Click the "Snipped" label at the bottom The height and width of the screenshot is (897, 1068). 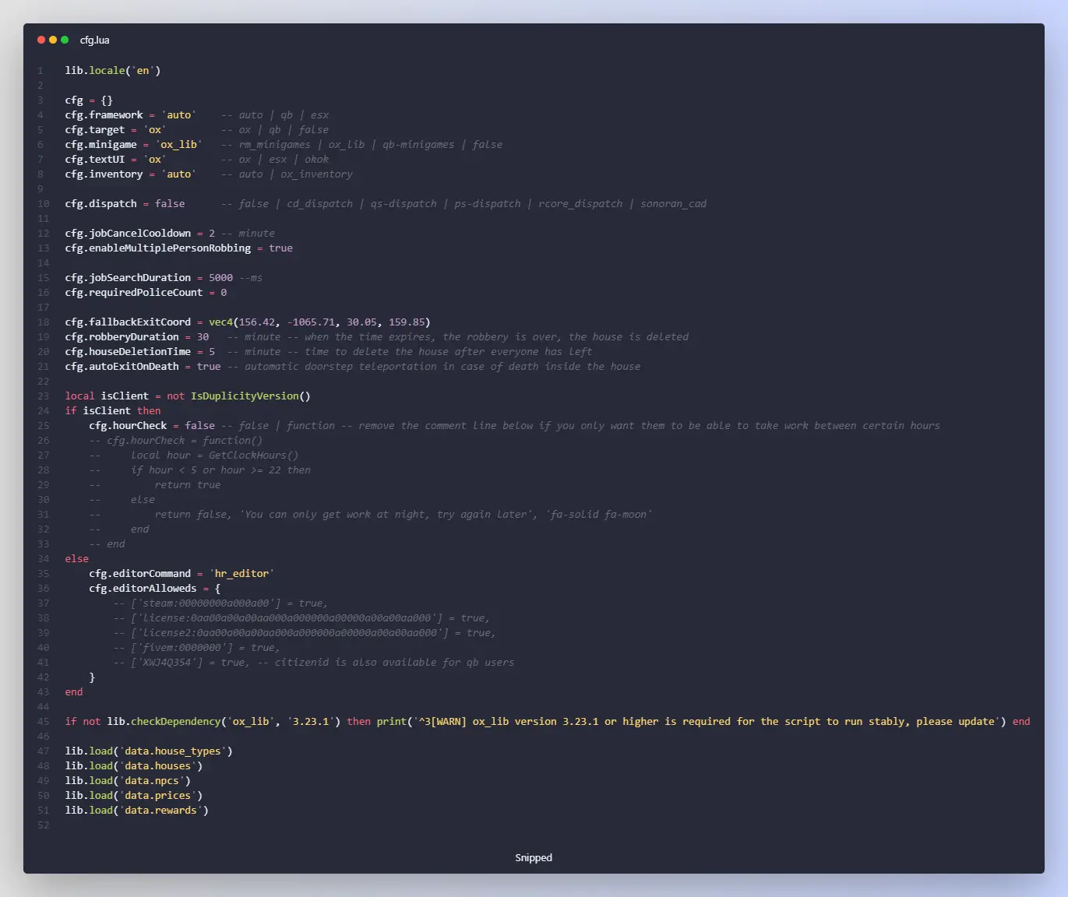(534, 857)
